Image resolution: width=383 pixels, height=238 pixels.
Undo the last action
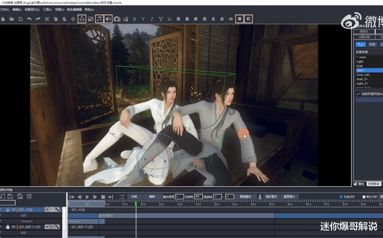coord(29,19)
